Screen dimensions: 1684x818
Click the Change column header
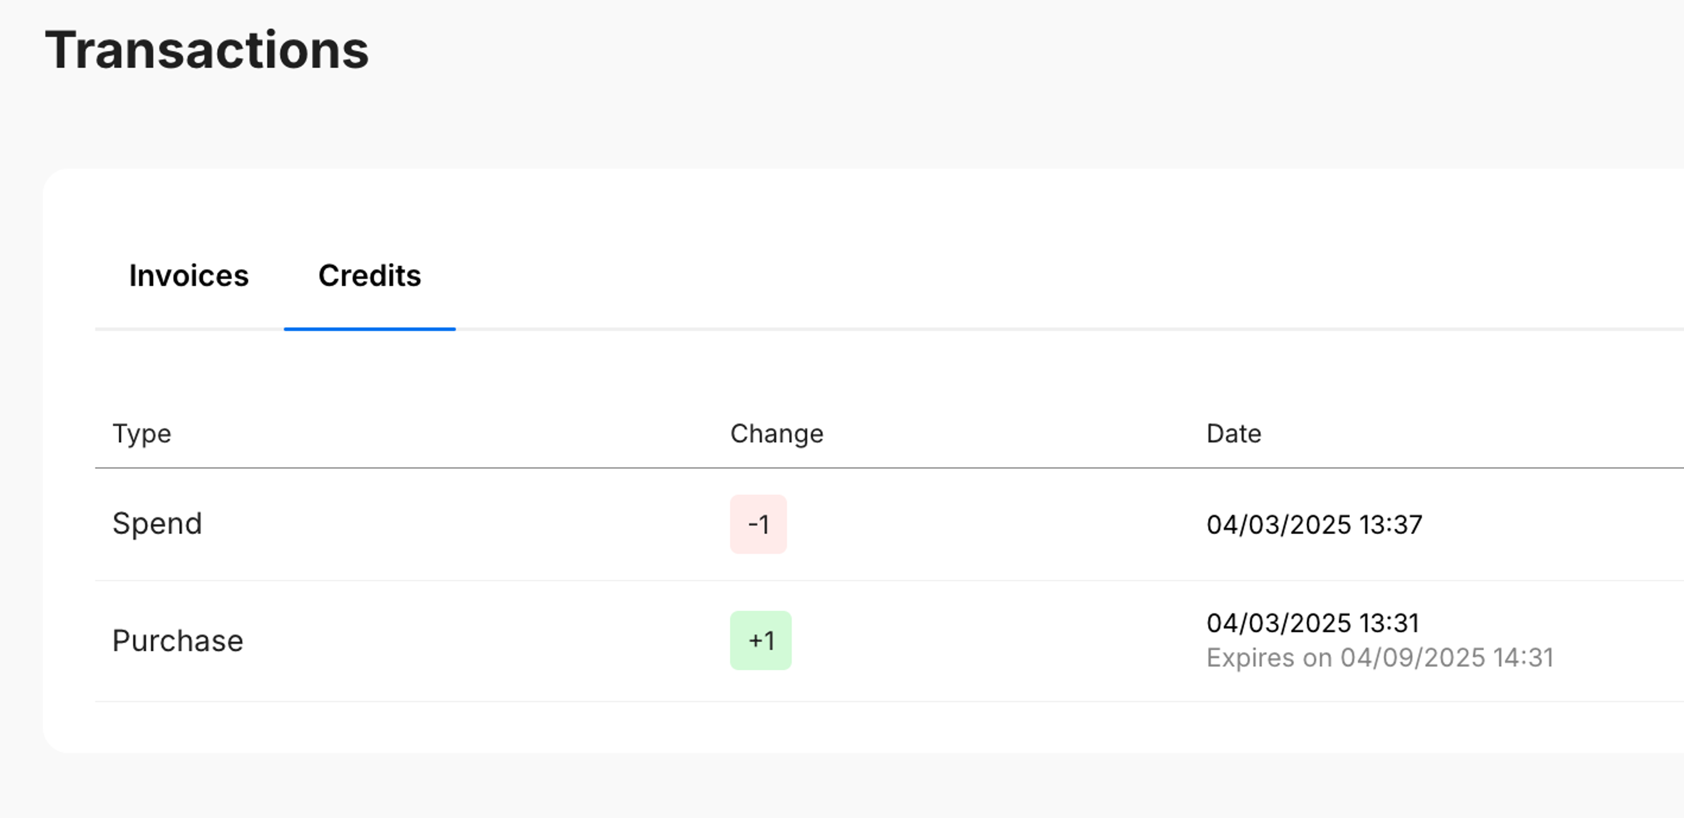click(x=776, y=434)
